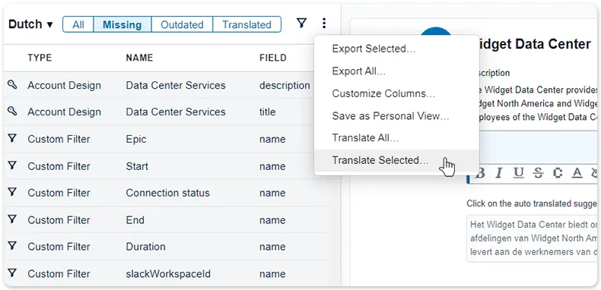Toggle Underline in the editor toolbar
Image resolution: width=601 pixels, height=290 pixels.
[x=519, y=173]
